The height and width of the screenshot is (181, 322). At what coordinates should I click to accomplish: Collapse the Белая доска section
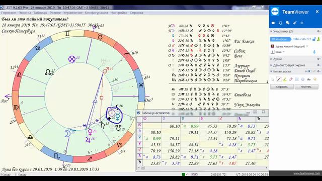coord(271,71)
